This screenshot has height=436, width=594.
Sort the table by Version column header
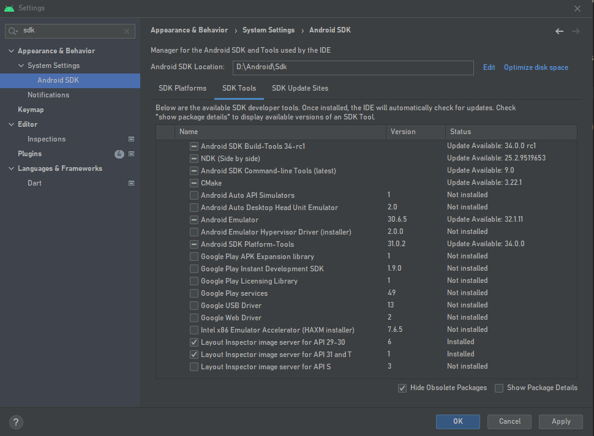tap(416, 132)
